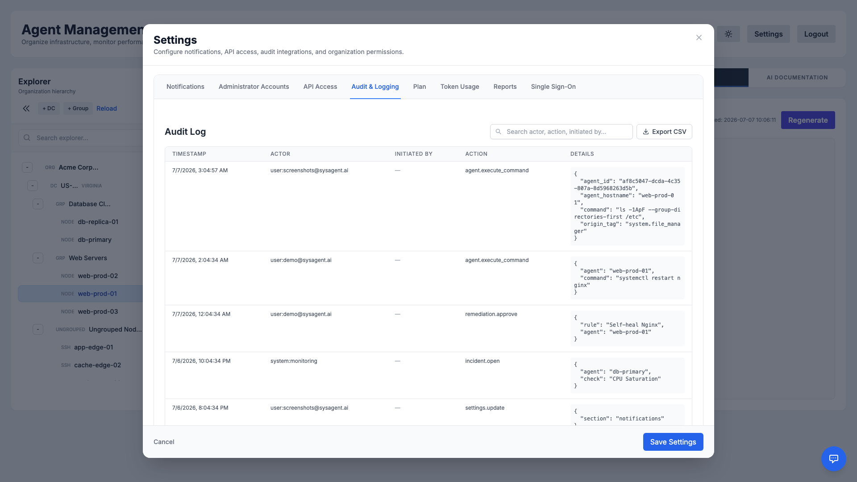Screen dimensions: 857x482
Task: Click the TIMESTAMP column header
Action: 189,154
